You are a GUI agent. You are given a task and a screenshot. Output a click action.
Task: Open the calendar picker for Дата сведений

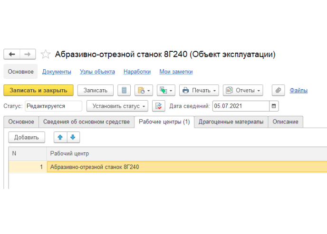click(274, 106)
